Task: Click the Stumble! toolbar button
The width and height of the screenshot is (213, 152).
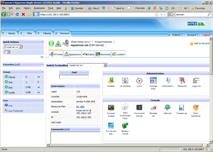Action: pyautogui.click(x=77, y=8)
